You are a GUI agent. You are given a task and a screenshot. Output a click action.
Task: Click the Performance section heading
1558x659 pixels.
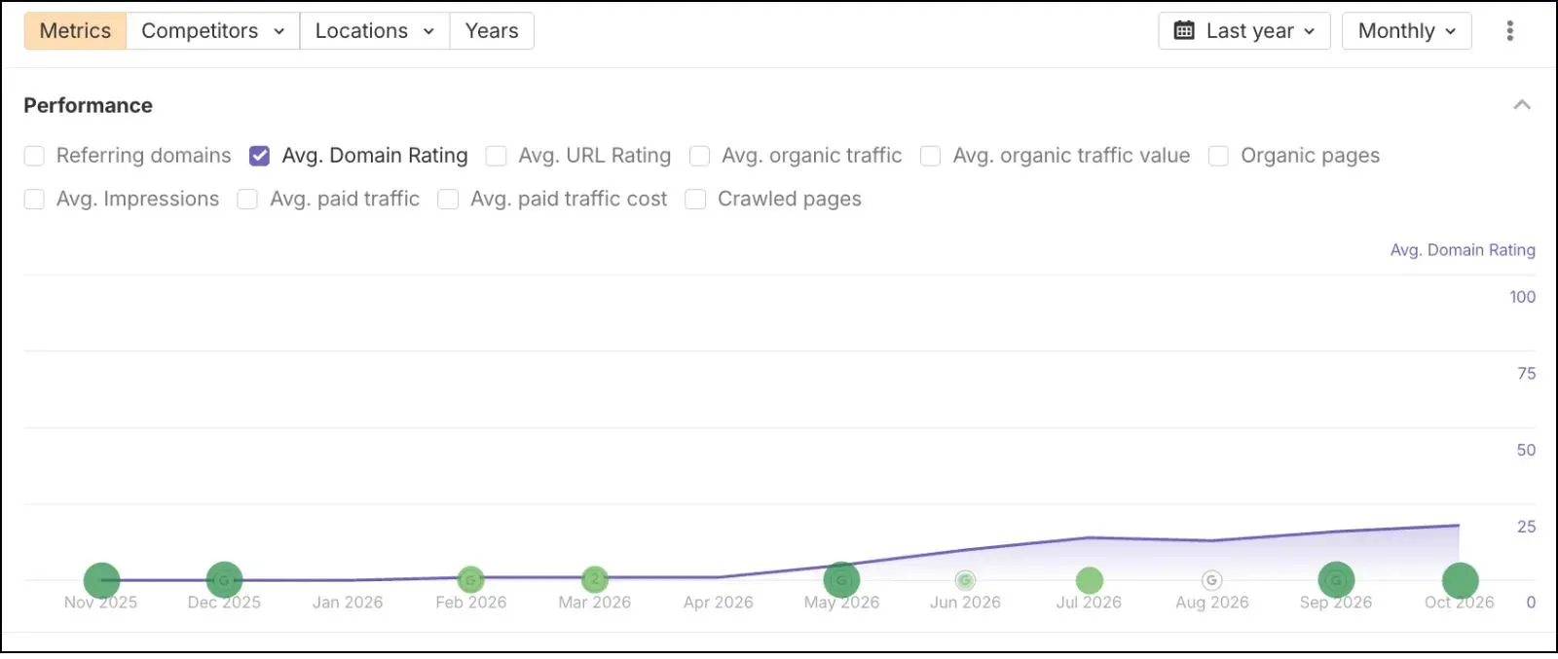(89, 105)
